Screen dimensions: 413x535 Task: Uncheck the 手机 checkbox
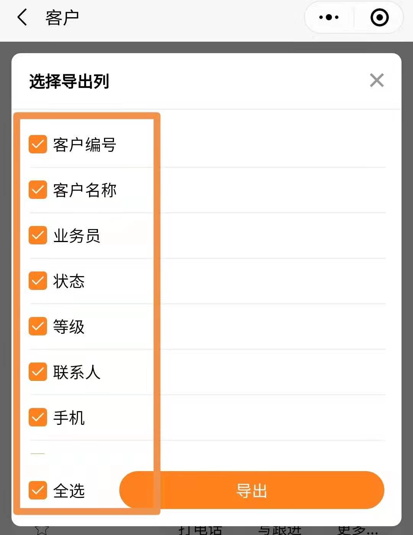(x=38, y=417)
